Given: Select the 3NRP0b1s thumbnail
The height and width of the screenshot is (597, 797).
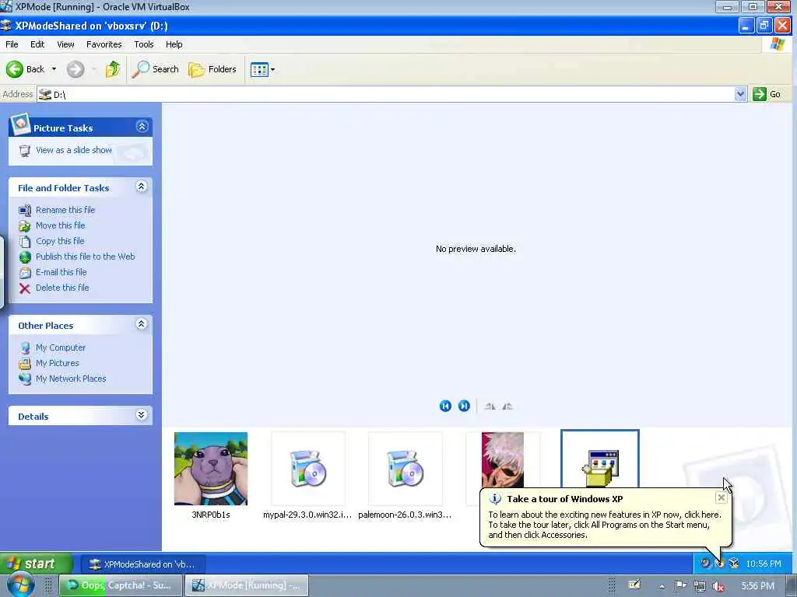Looking at the screenshot, I should click(211, 469).
